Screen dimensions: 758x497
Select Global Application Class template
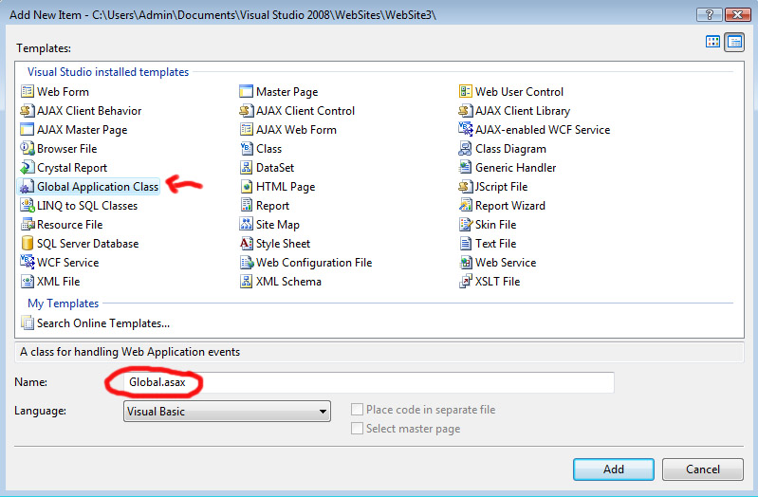coord(89,187)
